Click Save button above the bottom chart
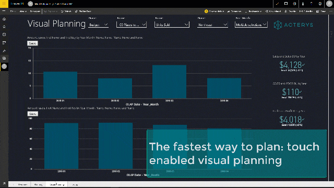Screen dimensions: 334x188 coord(32,114)
